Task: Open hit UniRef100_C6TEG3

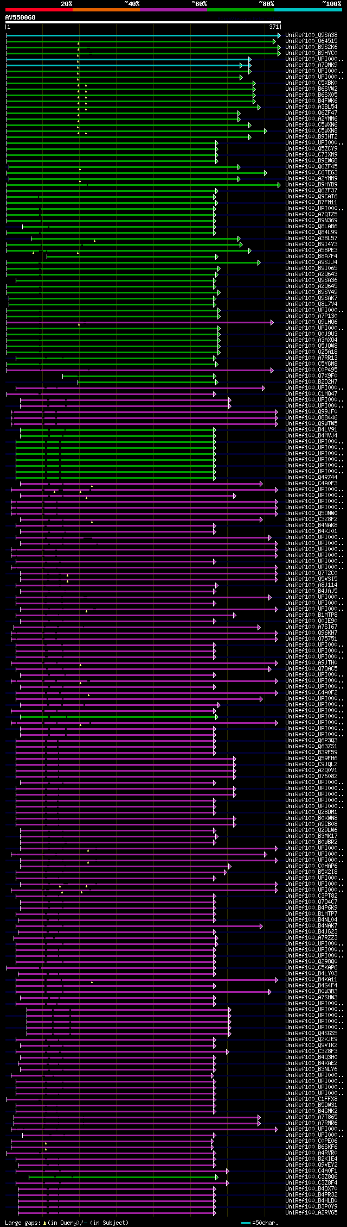Action: (x=311, y=172)
